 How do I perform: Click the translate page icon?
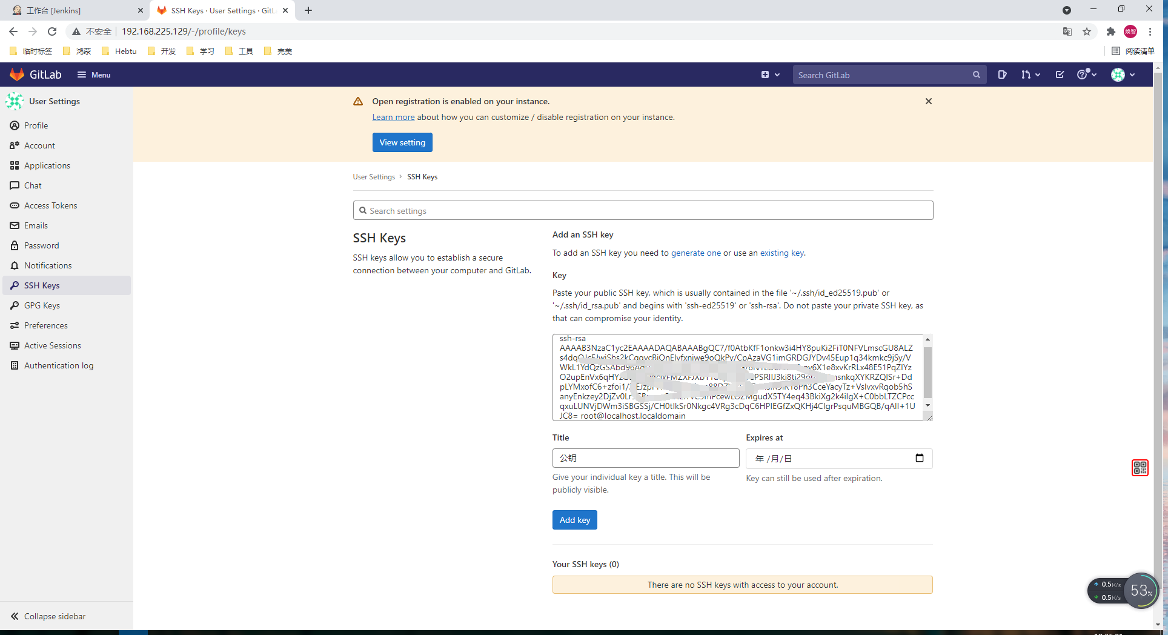(x=1067, y=32)
